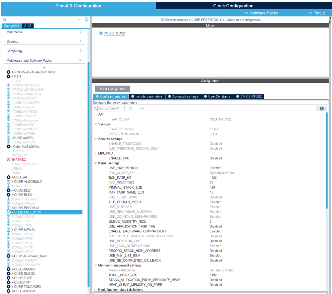Click the gear icon for I-Cube-SoM-uGOAL
This screenshot has width=332, height=294.
(x=8, y=147)
